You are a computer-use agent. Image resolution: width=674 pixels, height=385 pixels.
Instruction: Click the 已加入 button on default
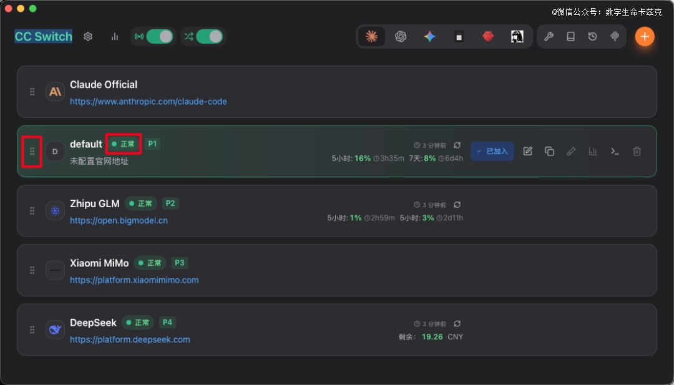click(492, 151)
